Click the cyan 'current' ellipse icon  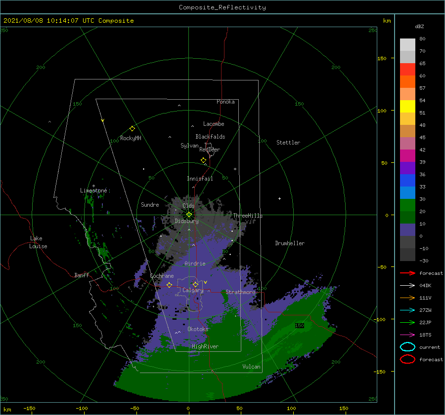pyautogui.click(x=407, y=347)
